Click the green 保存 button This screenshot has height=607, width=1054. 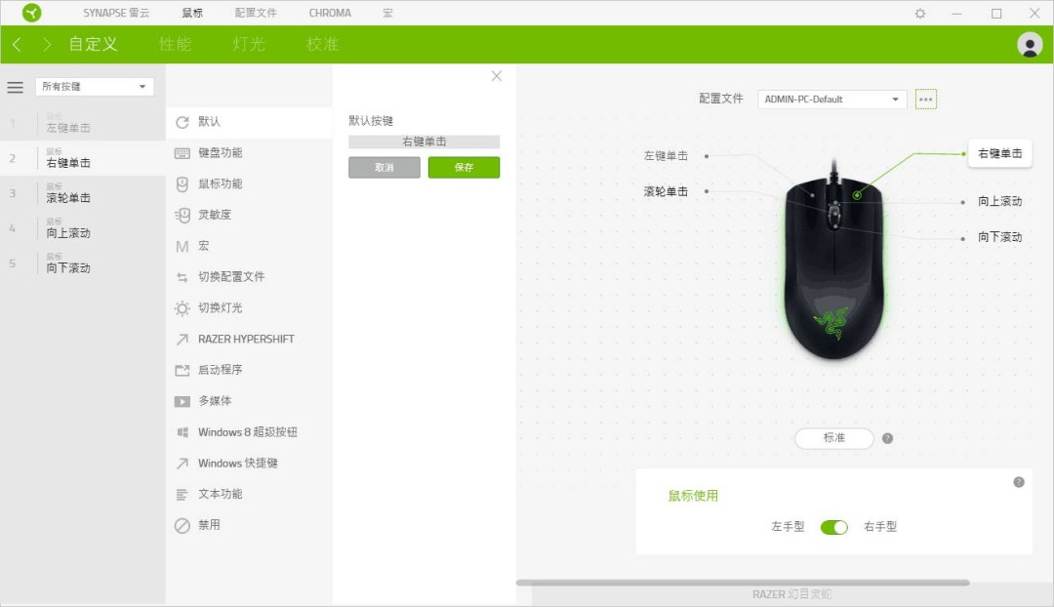464,168
